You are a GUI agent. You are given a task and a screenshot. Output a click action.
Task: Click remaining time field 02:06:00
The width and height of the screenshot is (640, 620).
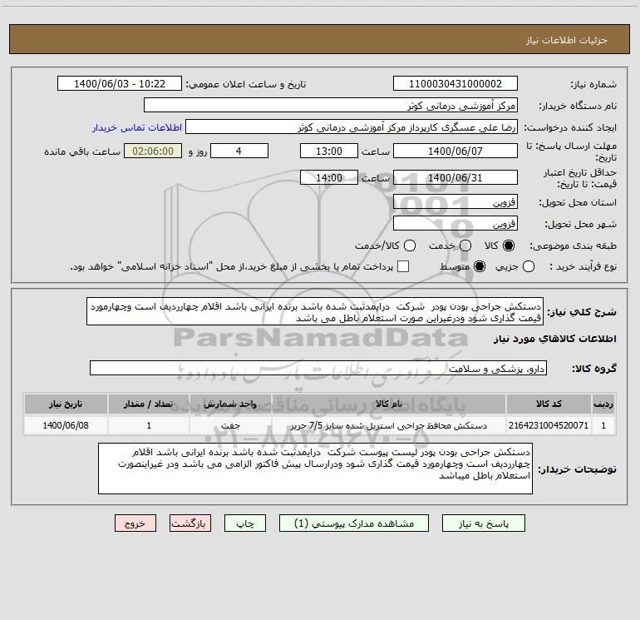153,151
